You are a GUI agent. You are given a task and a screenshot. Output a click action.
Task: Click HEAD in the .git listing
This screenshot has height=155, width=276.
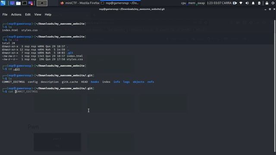pyautogui.click(x=85, y=82)
